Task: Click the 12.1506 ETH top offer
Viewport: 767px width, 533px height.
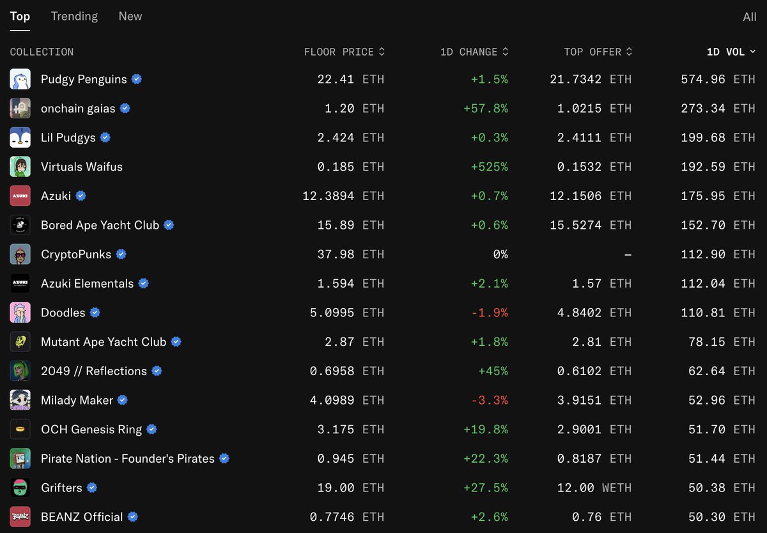Action: tap(591, 196)
